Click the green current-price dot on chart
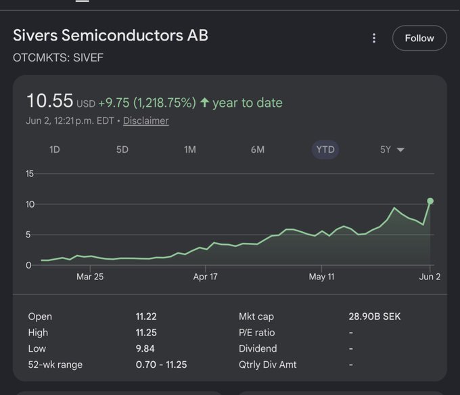 click(430, 201)
